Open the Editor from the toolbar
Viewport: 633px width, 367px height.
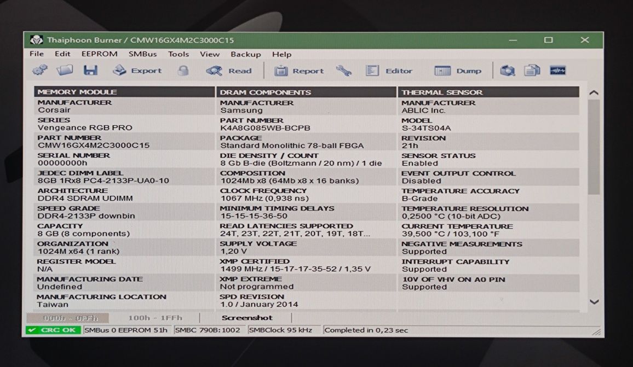pos(389,71)
